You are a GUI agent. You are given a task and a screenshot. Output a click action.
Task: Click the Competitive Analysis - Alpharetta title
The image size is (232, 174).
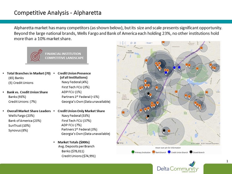pyautogui.click(x=58, y=13)
